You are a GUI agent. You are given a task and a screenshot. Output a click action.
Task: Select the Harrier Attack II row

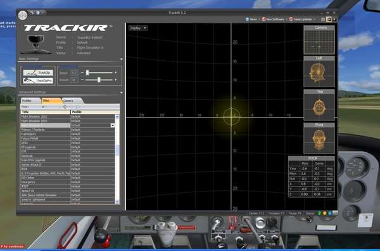[x=68, y=164]
